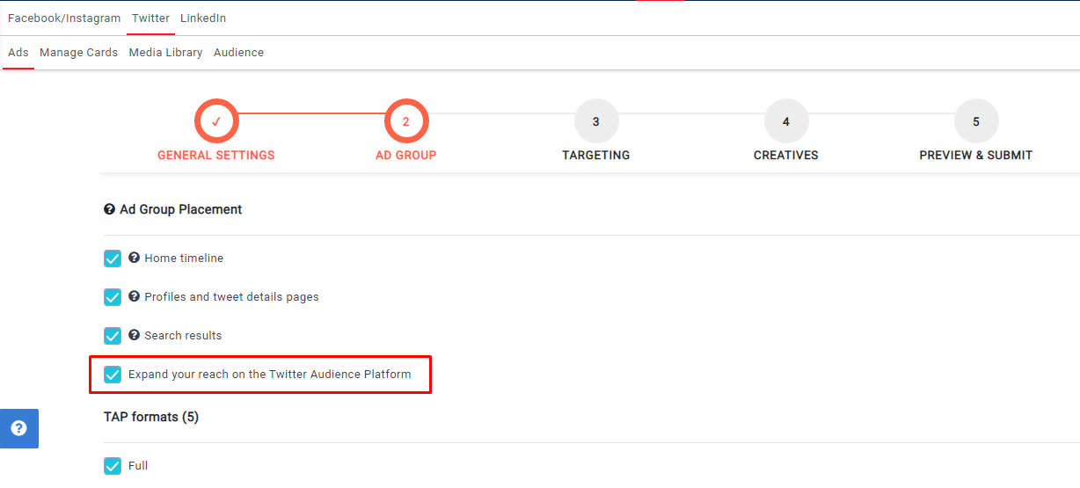Image resolution: width=1080 pixels, height=488 pixels.
Task: Go to Media Library
Action: (x=165, y=53)
